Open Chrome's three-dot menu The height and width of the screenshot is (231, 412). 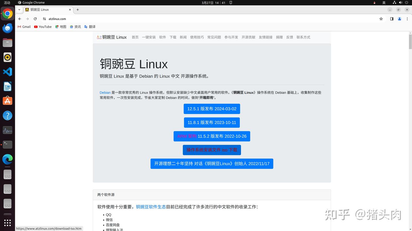click(x=407, y=19)
